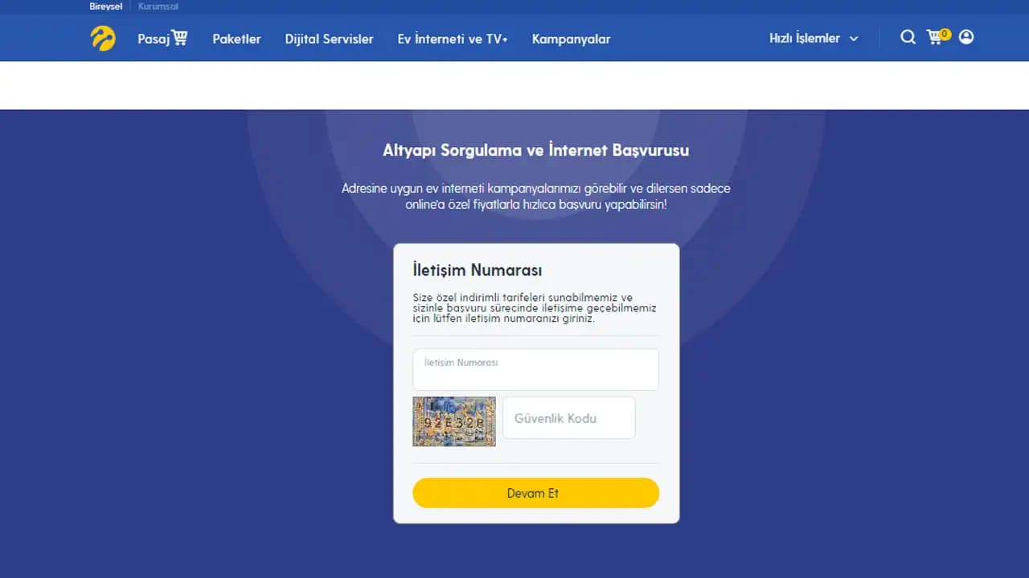Switch to the Kurumsal tab

(158, 6)
